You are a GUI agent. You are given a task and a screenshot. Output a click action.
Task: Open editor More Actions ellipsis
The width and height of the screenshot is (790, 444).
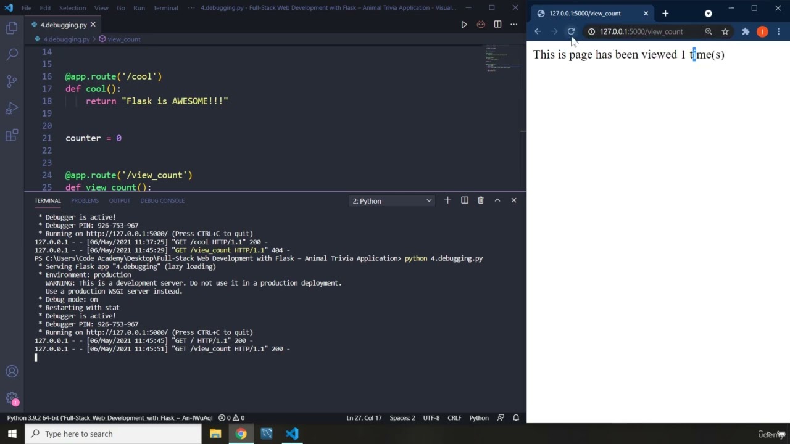513,25
